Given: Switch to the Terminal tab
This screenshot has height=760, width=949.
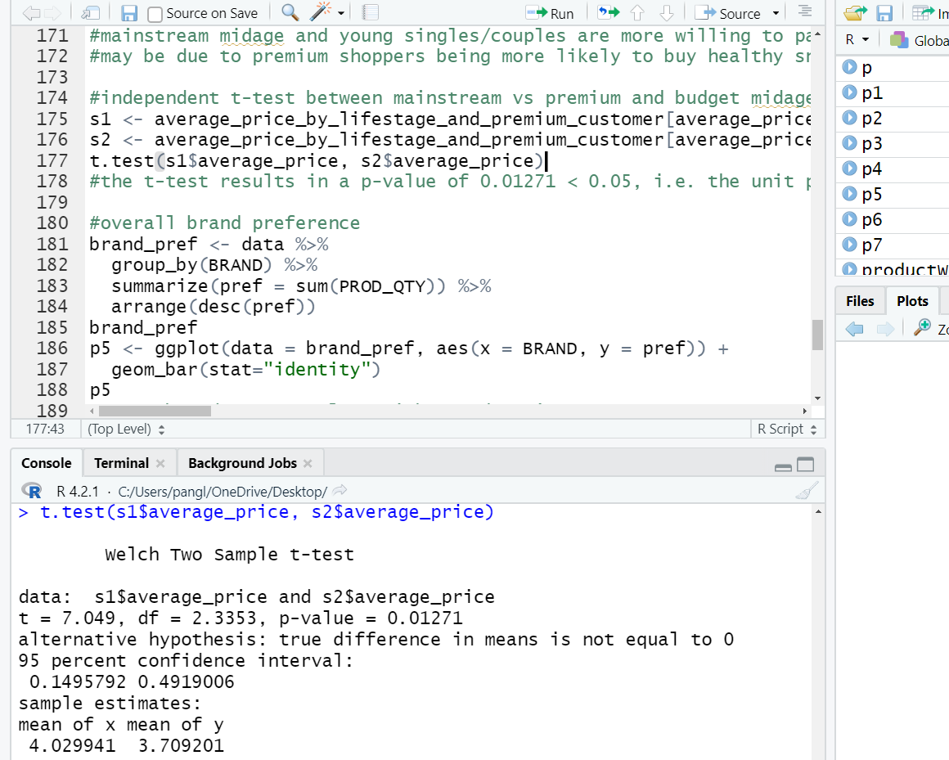Looking at the screenshot, I should [x=121, y=463].
